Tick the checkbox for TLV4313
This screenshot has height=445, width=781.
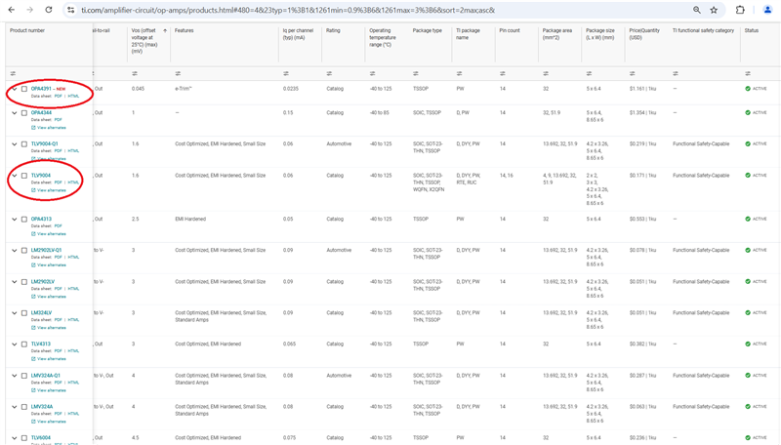click(23, 344)
